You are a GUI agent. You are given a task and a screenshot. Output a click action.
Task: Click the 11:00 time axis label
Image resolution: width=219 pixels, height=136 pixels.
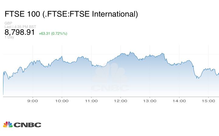91,101
